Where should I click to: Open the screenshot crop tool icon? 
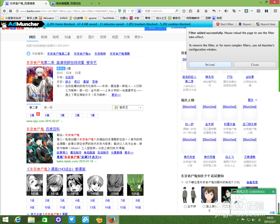pos(234,11)
